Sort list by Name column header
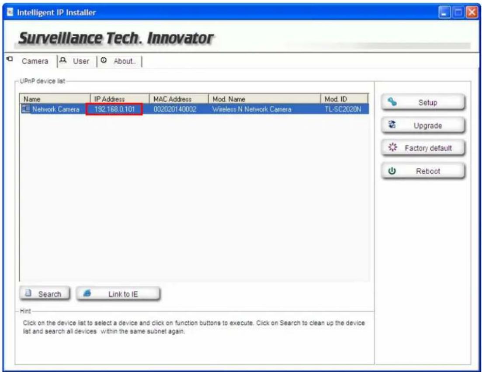Image resolution: width=482 pixels, height=372 pixels. (x=55, y=99)
